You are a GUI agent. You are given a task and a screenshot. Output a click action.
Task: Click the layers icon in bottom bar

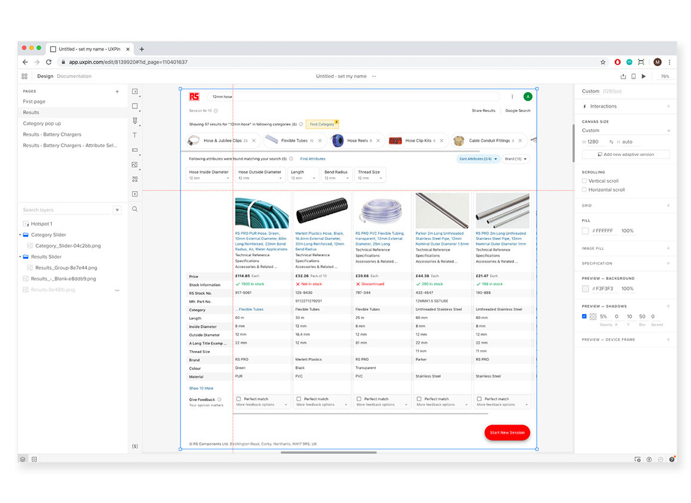[x=23, y=460]
